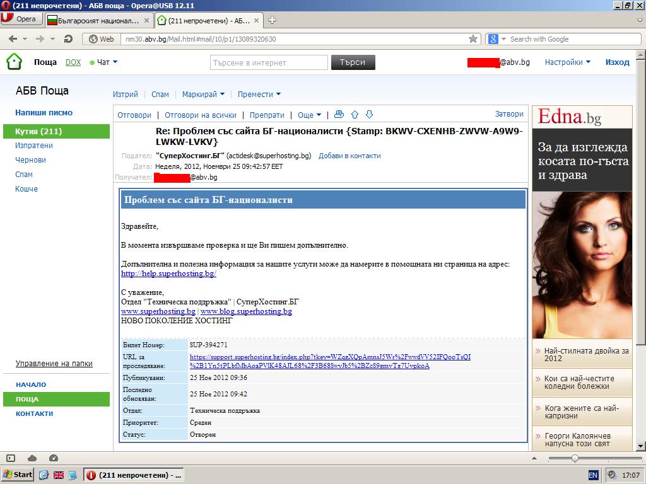Image resolution: width=646 pixels, height=484 pixels.
Task: Go to next message with down arrow
Action: click(x=370, y=115)
